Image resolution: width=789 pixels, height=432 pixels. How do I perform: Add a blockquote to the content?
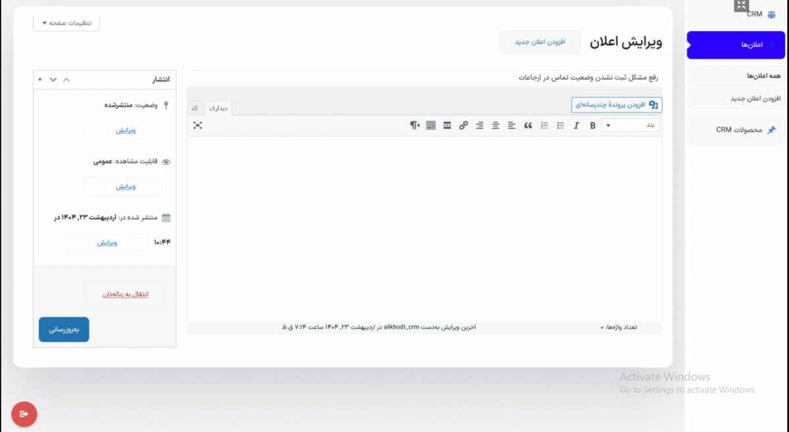coord(528,126)
